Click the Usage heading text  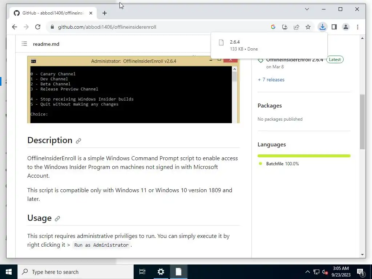39,218
